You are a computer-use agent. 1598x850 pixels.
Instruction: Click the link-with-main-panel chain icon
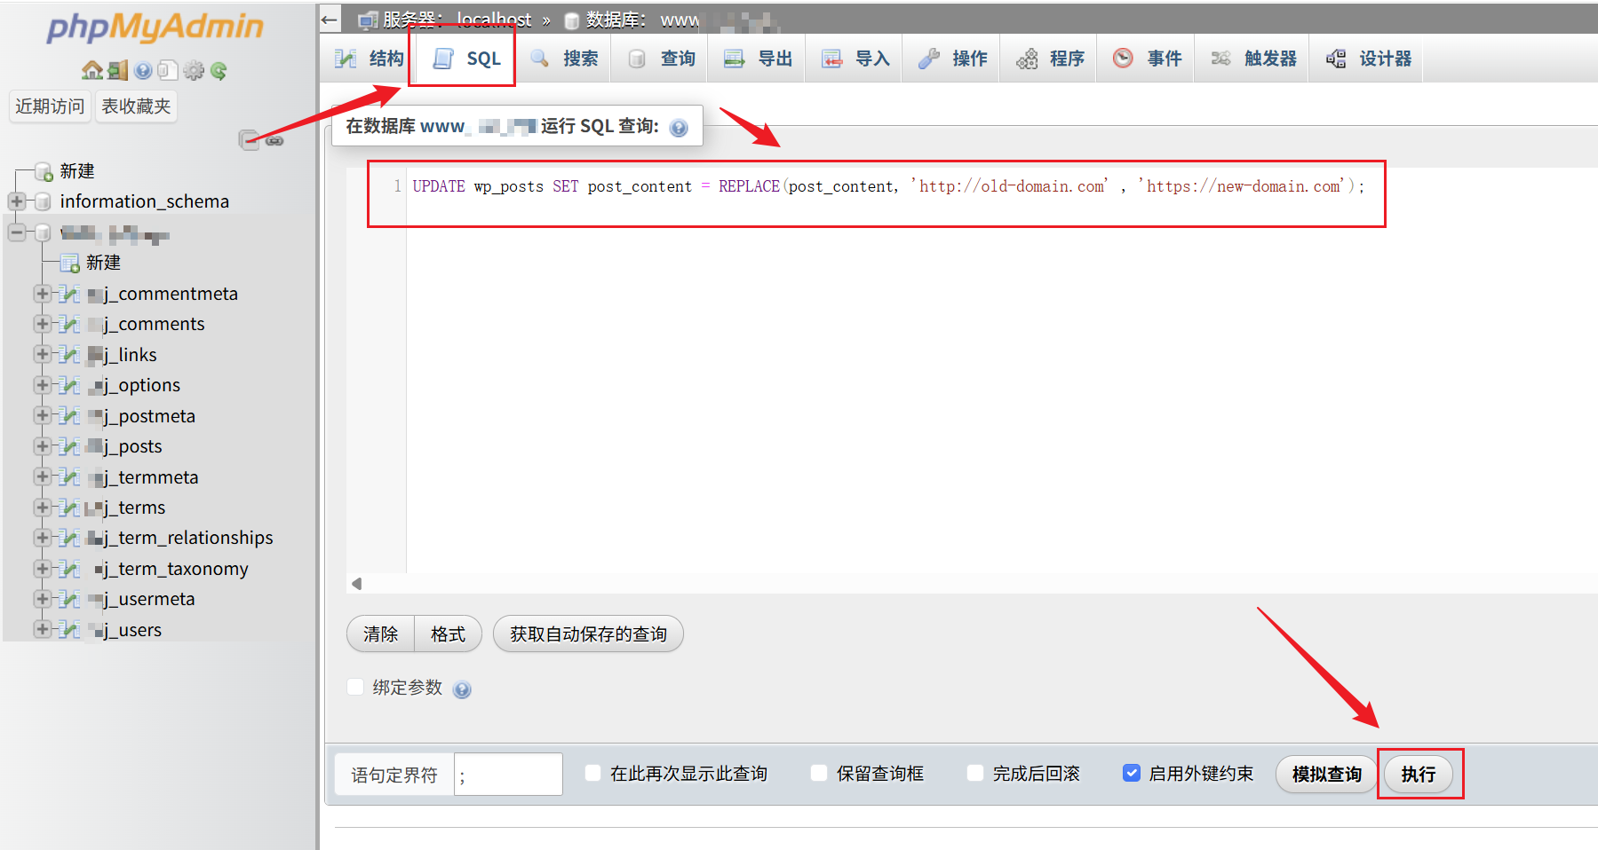click(274, 140)
